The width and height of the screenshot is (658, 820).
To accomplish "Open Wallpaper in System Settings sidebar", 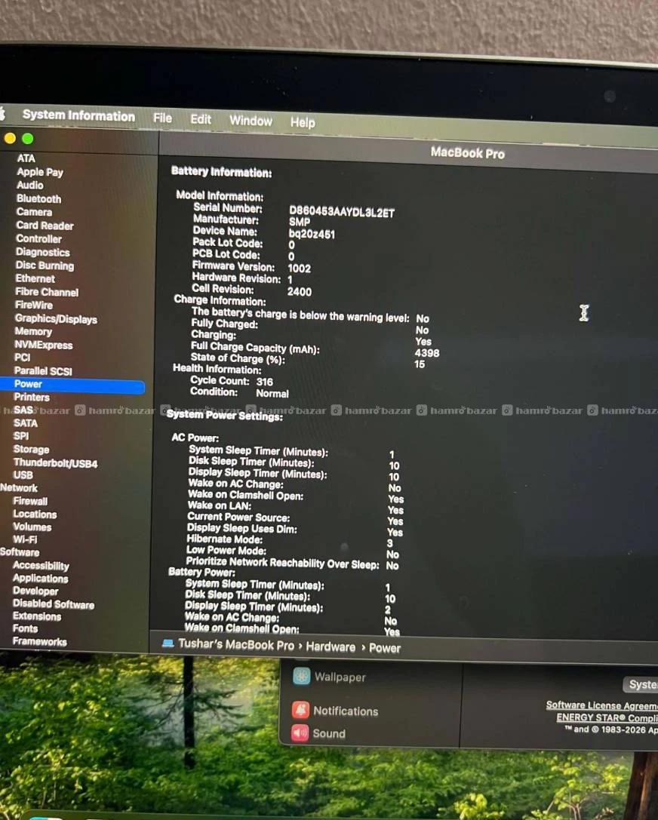I will click(x=340, y=677).
